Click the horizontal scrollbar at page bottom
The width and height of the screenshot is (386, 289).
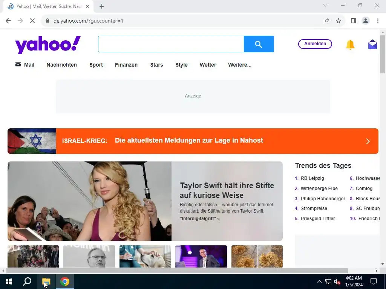click(177, 271)
